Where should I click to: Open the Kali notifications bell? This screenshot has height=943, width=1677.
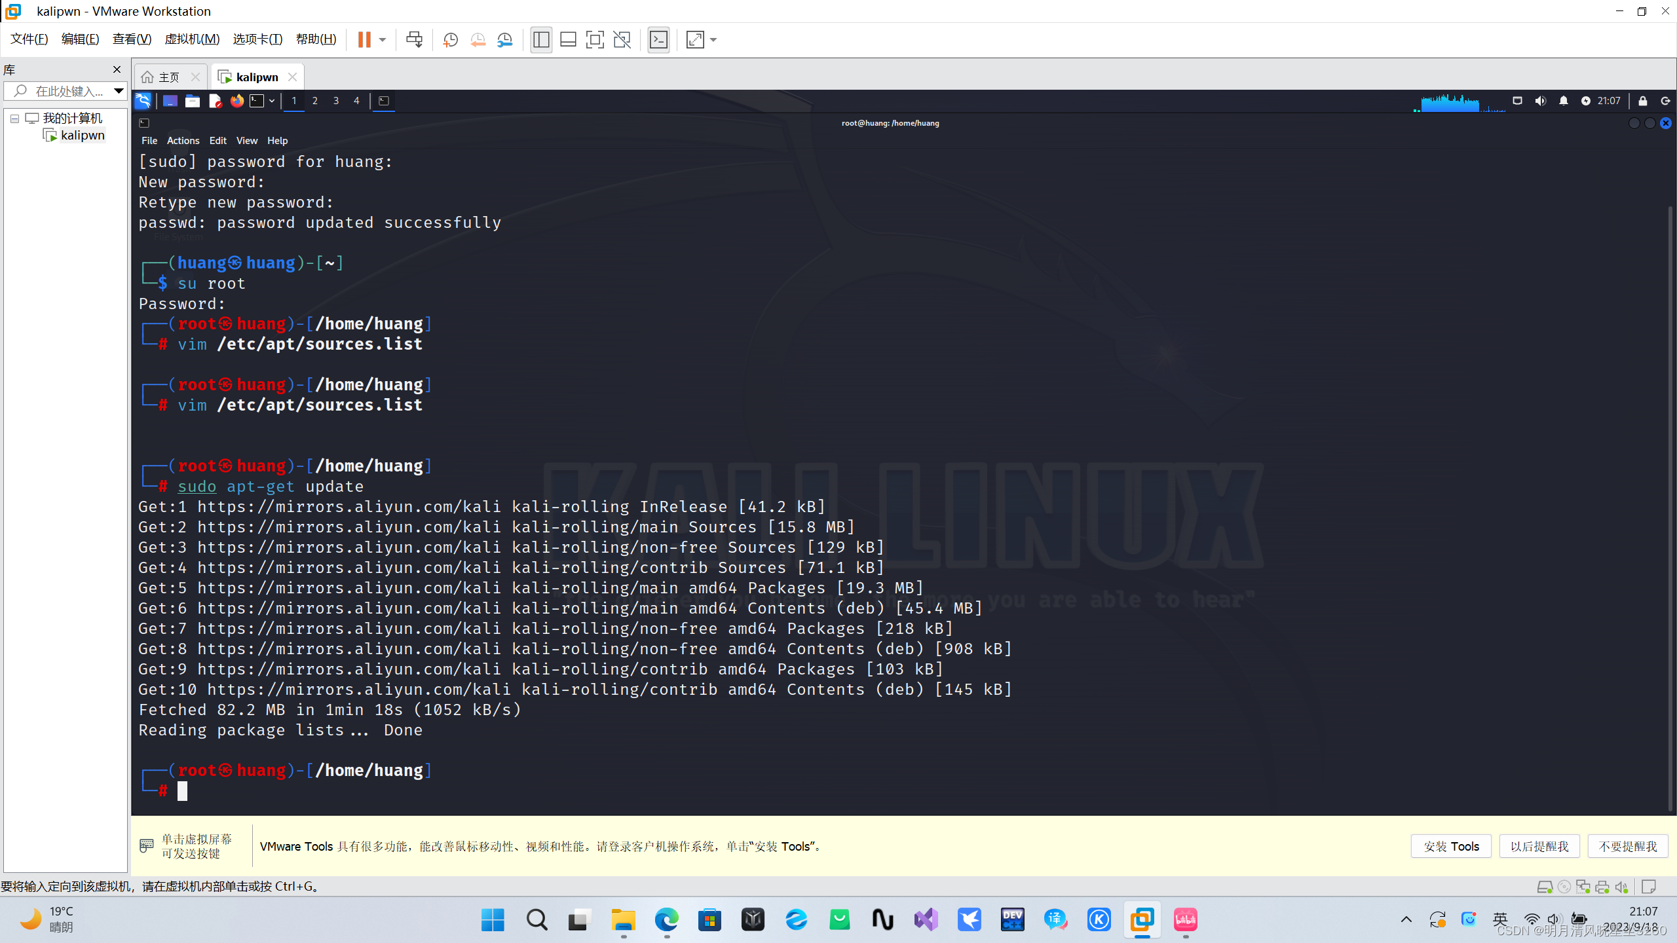(1563, 101)
